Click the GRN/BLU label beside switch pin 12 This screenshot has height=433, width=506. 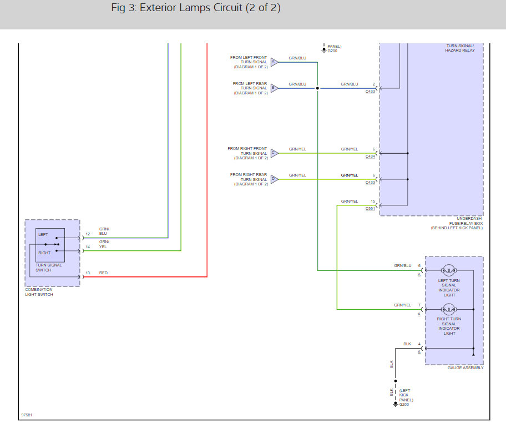(104, 231)
